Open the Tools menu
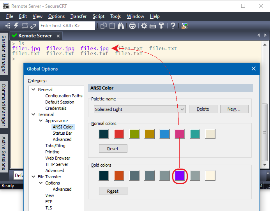The height and width of the screenshot is (211, 270). 116,16
